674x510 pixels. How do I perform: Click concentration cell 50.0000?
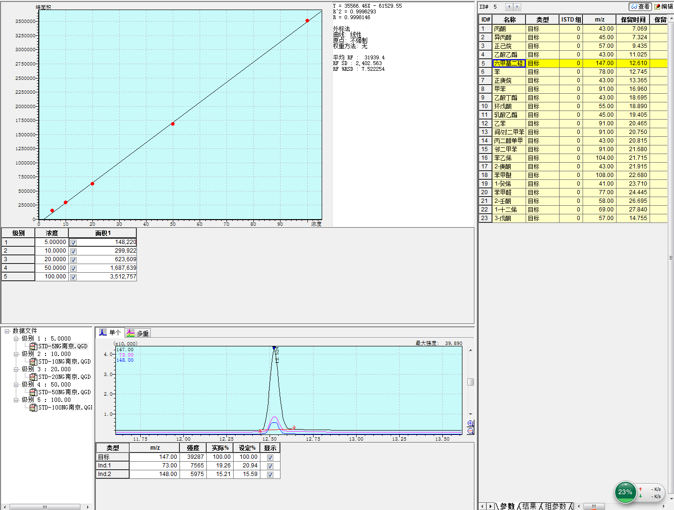[x=52, y=268]
